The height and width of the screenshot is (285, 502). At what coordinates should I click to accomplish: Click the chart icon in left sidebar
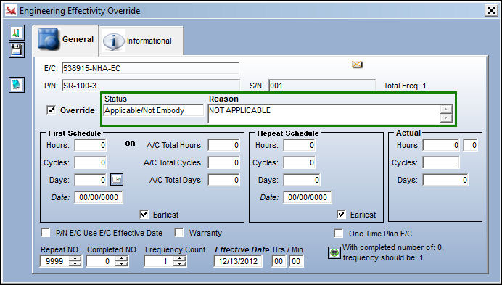pos(17,33)
